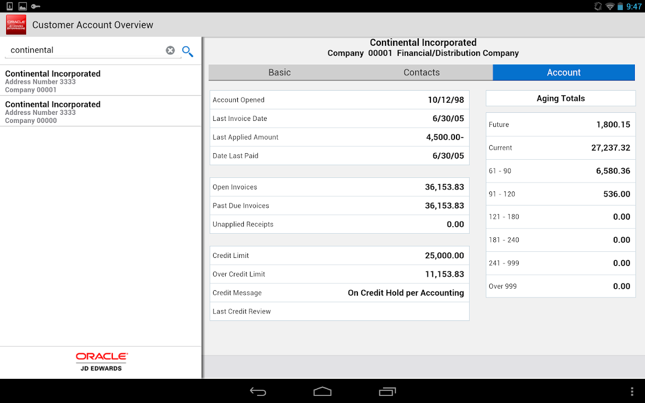Tap the "Past Due Invoices" label
The image size is (645, 403).
(x=241, y=206)
